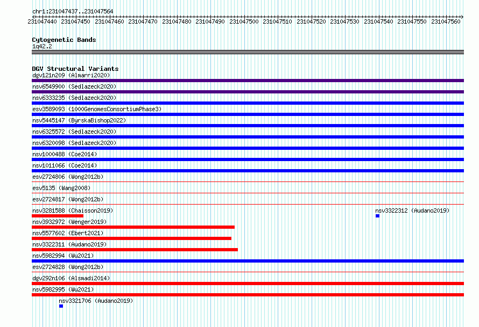479x327 pixels.
Task: Click the blue bar under esv3589093
Action: 248,114
